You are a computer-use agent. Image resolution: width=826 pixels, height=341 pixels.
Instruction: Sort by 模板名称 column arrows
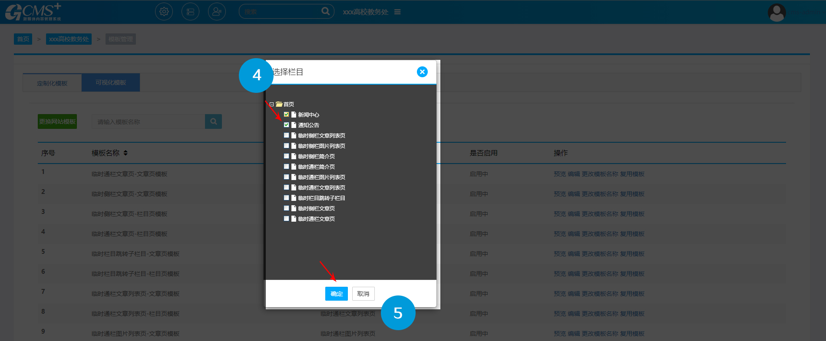click(126, 153)
